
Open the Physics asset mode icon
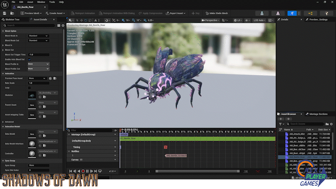pyautogui.click(x=327, y=13)
